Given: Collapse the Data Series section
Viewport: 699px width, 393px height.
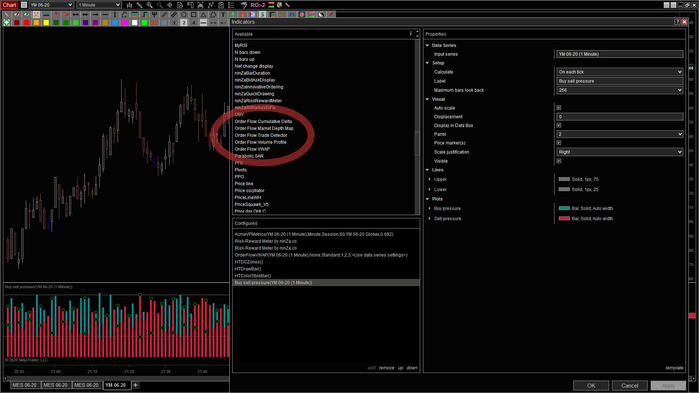Looking at the screenshot, I should click(x=427, y=45).
